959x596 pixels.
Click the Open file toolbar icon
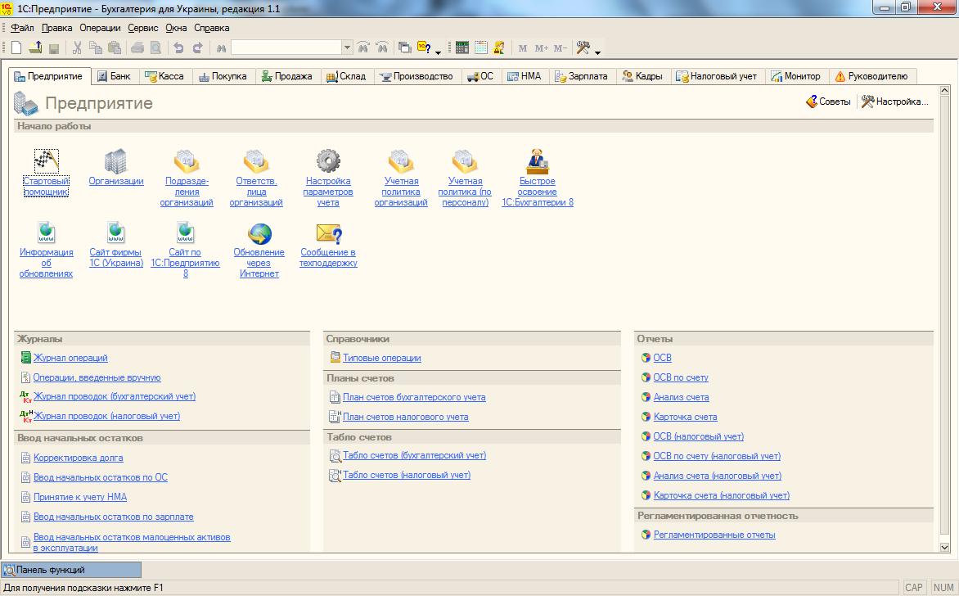35,47
